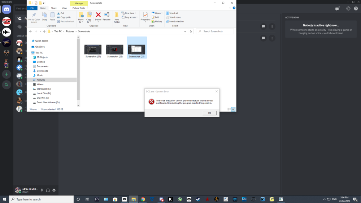The height and width of the screenshot is (203, 361).
Task: Click the Discord home button
Action: pos(6,9)
